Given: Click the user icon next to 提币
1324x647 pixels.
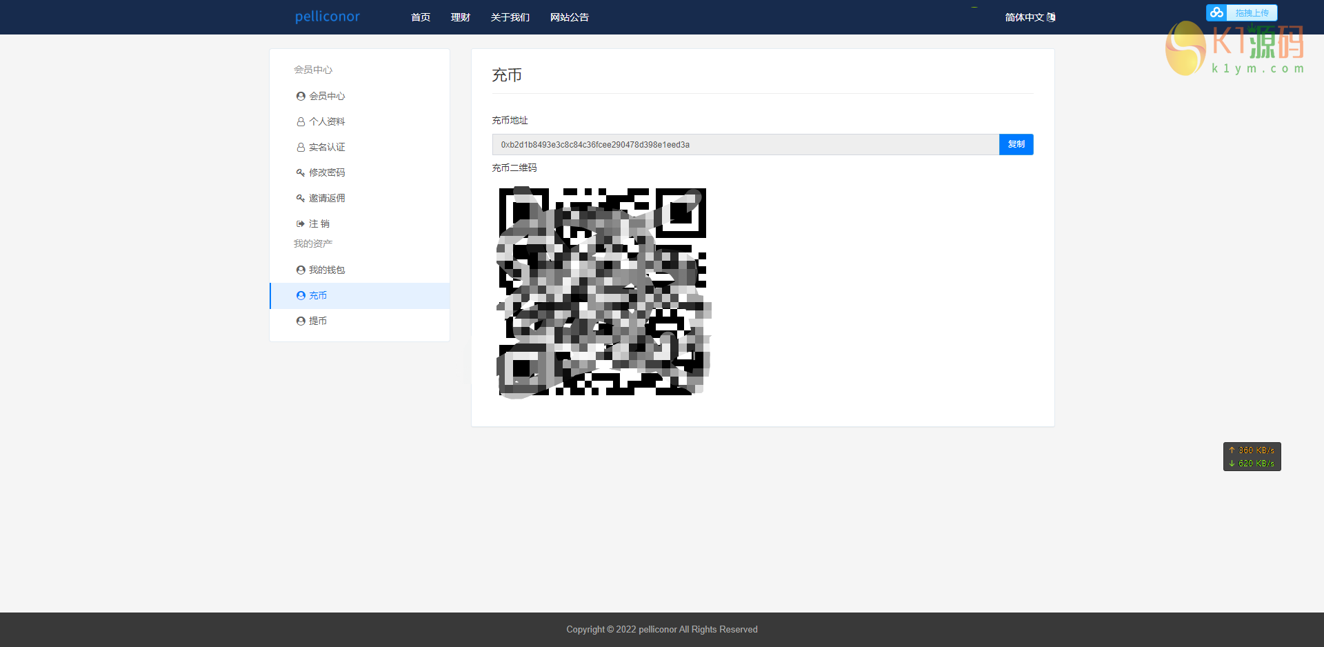Looking at the screenshot, I should [x=301, y=321].
